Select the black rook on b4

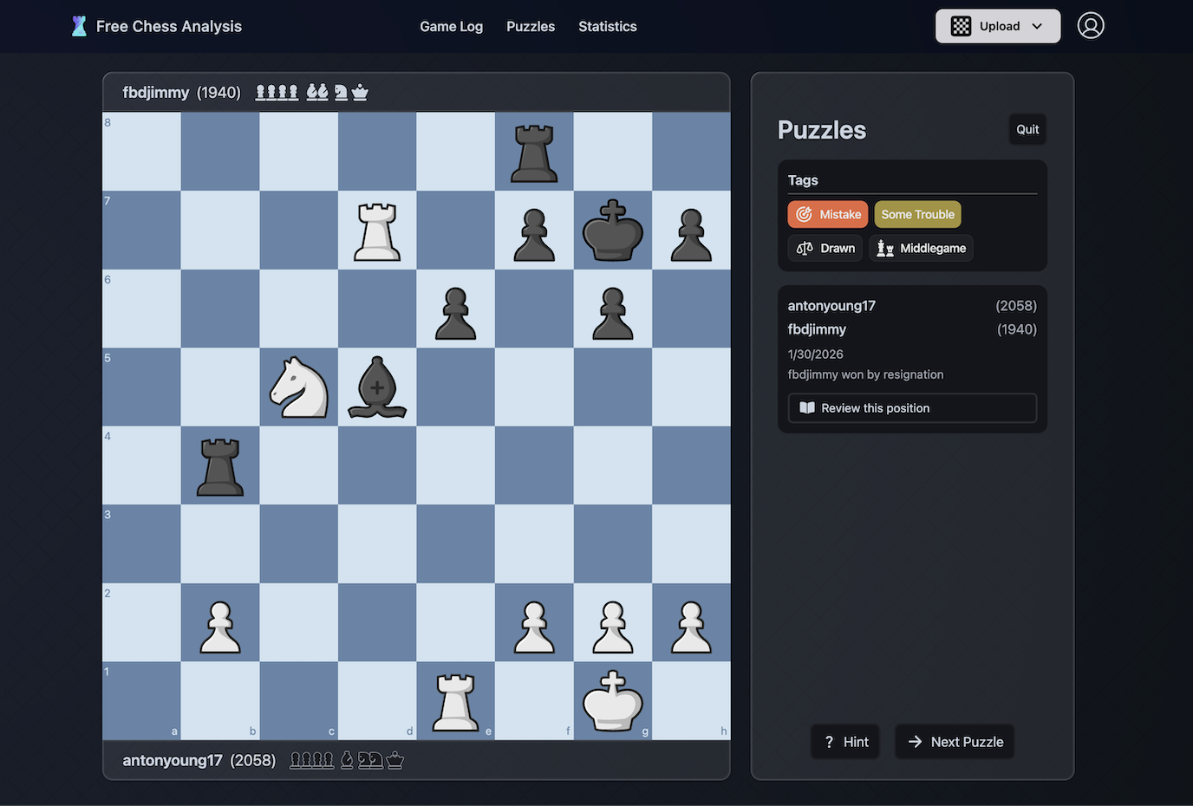220,466
